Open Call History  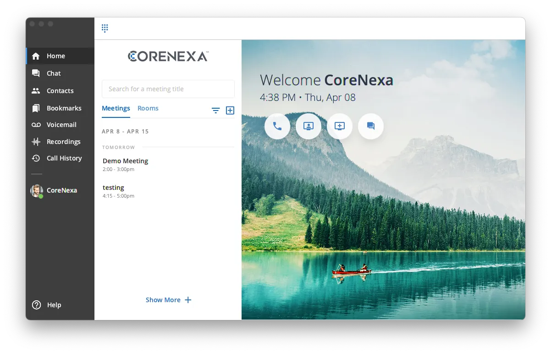(x=64, y=158)
